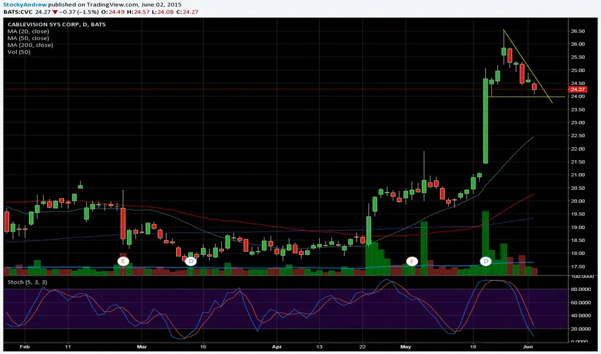Click the 25.00 price axis label
Screen dimensions: 601x354
(x=578, y=70)
